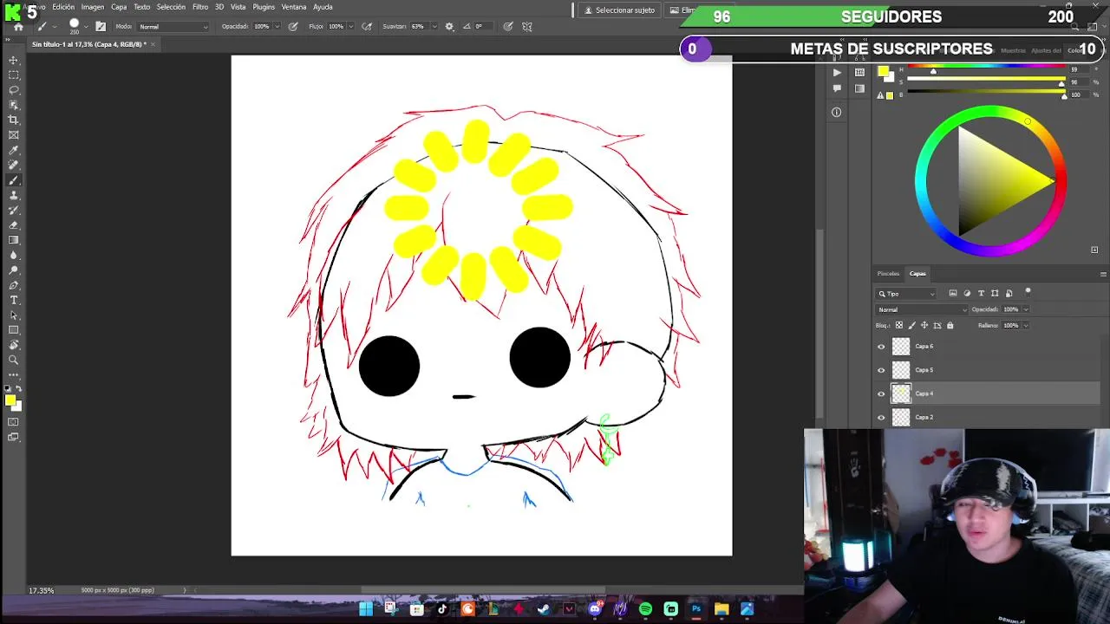Select the Spot Healing Brush tool
The height and width of the screenshot is (624, 1110).
[x=14, y=165]
